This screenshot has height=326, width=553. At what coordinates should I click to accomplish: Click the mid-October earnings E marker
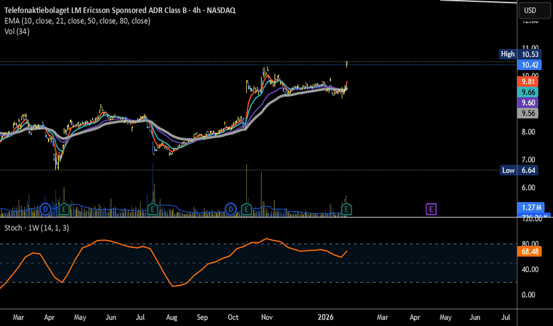click(246, 209)
